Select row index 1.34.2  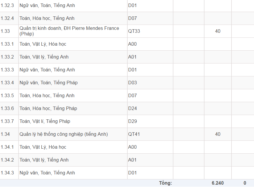(7, 160)
